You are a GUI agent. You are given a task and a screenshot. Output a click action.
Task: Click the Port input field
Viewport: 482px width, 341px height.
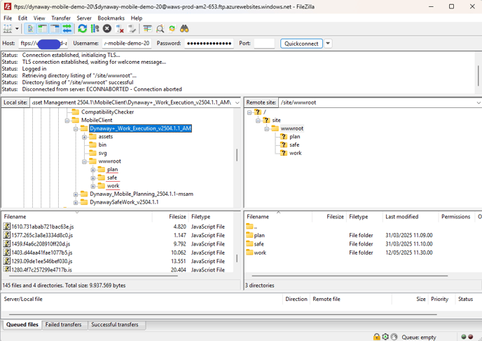264,44
